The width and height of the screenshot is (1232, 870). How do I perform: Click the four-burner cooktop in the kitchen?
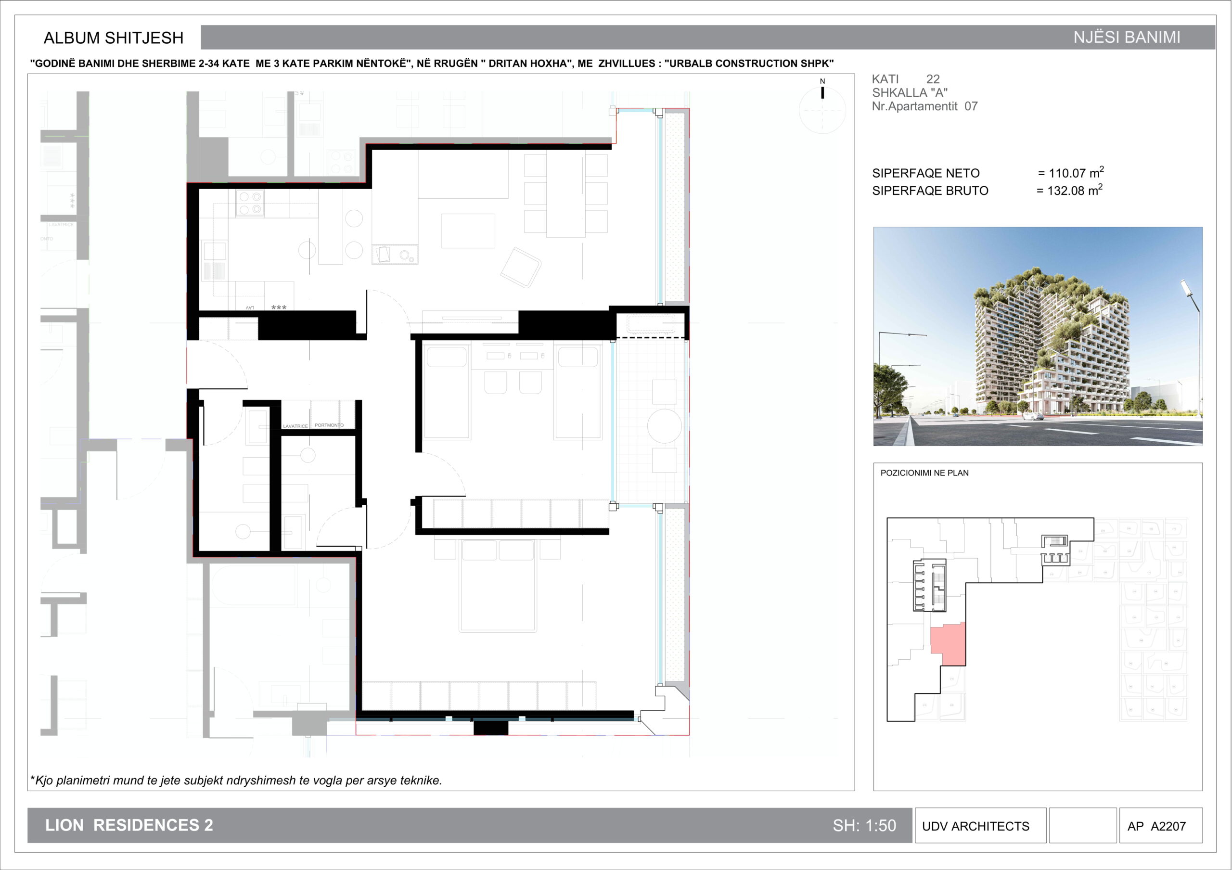(x=249, y=203)
